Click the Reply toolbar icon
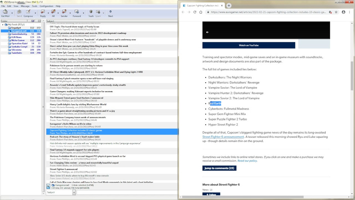355x200 pixels. [x=43, y=12]
